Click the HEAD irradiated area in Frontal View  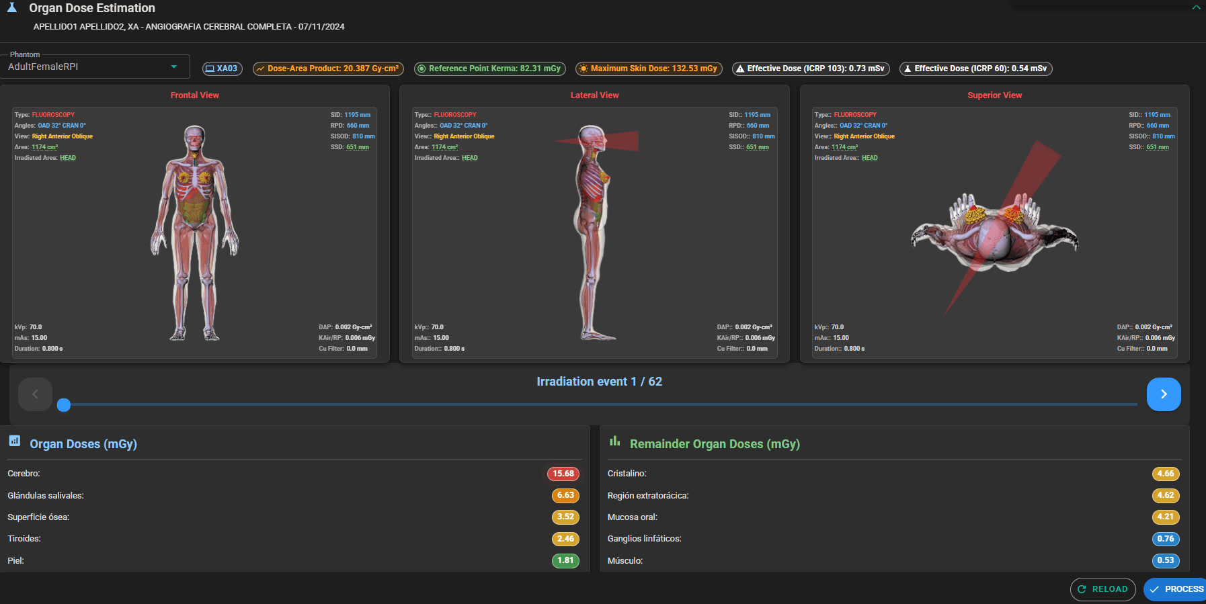click(x=68, y=158)
